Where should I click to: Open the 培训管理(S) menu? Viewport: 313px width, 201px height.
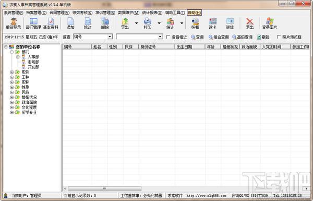coord(105,13)
